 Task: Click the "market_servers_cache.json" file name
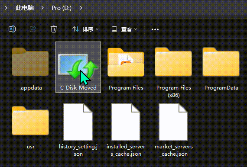tap(174, 150)
